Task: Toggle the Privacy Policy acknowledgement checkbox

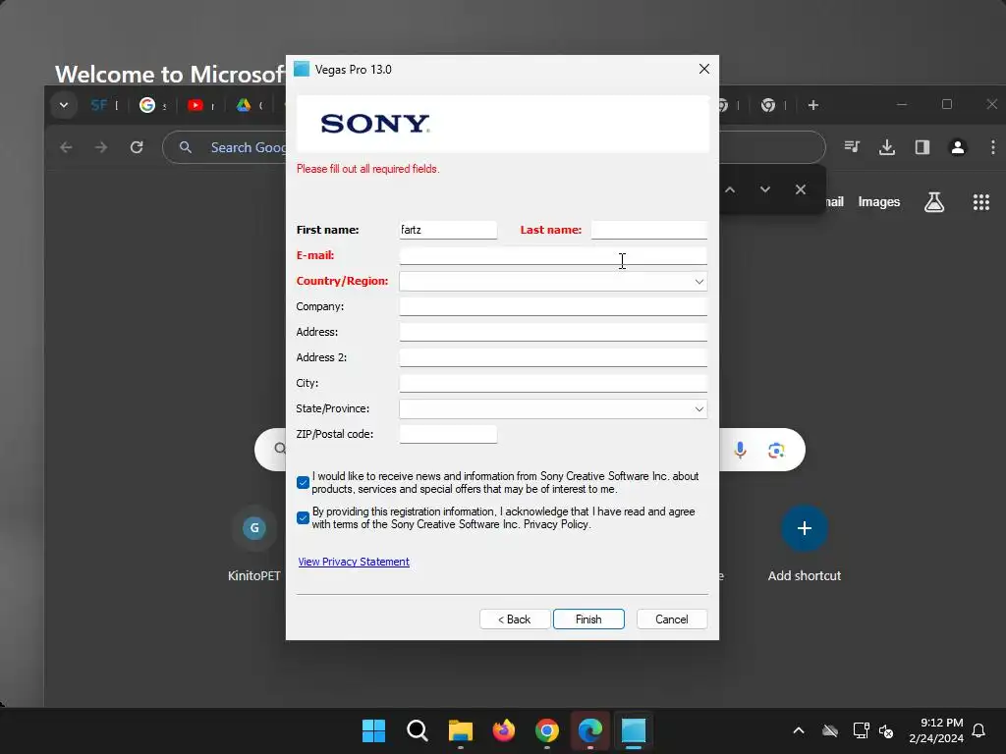Action: pos(303,517)
